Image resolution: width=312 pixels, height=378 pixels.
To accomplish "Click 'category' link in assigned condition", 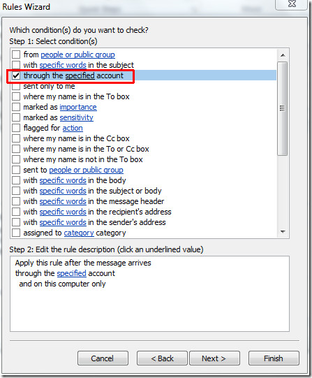I will coord(79,233).
